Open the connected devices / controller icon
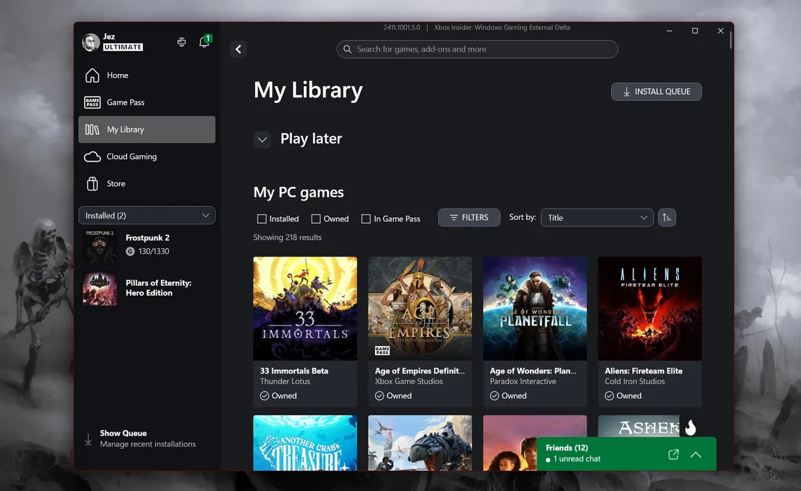The height and width of the screenshot is (491, 801). click(x=181, y=41)
